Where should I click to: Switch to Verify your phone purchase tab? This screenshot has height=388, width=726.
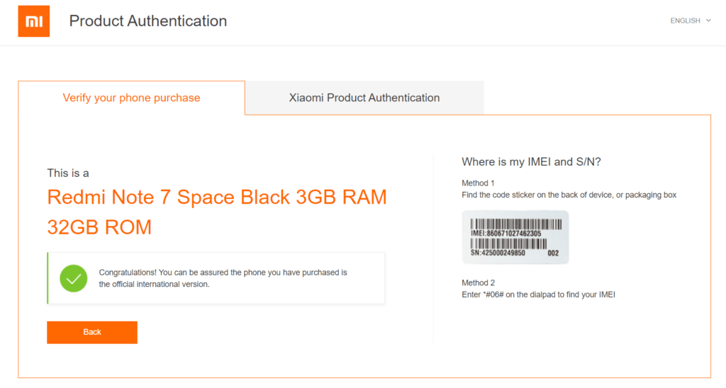(x=131, y=98)
